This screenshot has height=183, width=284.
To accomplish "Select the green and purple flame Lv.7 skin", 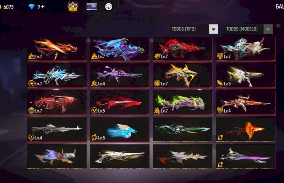I will tap(182, 103).
